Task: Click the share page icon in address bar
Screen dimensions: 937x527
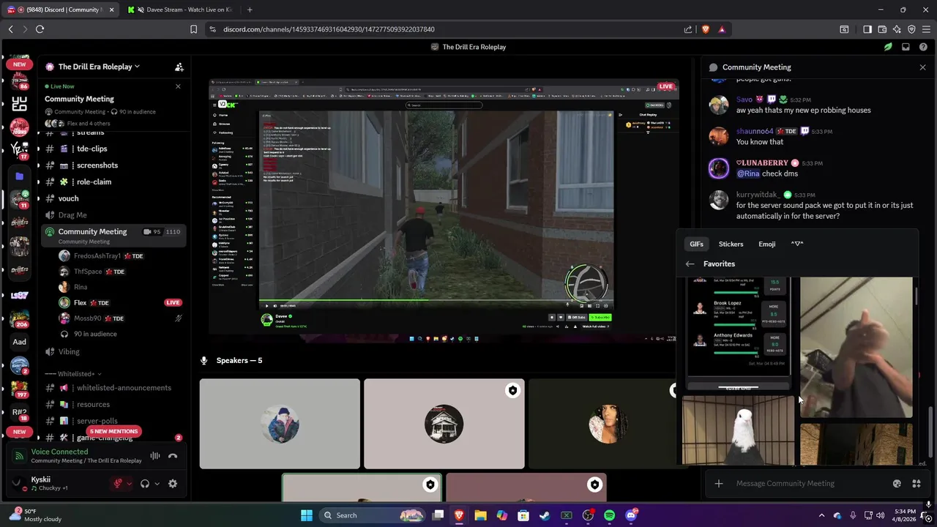Action: click(x=688, y=29)
